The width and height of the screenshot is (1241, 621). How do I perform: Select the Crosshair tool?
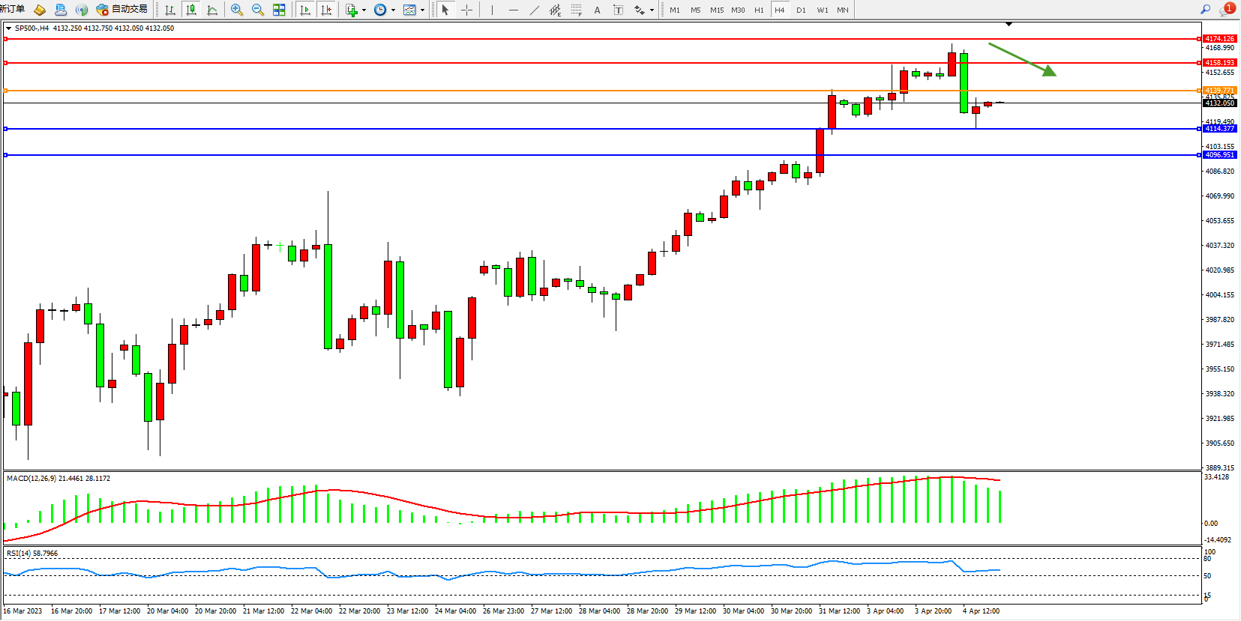(x=466, y=10)
